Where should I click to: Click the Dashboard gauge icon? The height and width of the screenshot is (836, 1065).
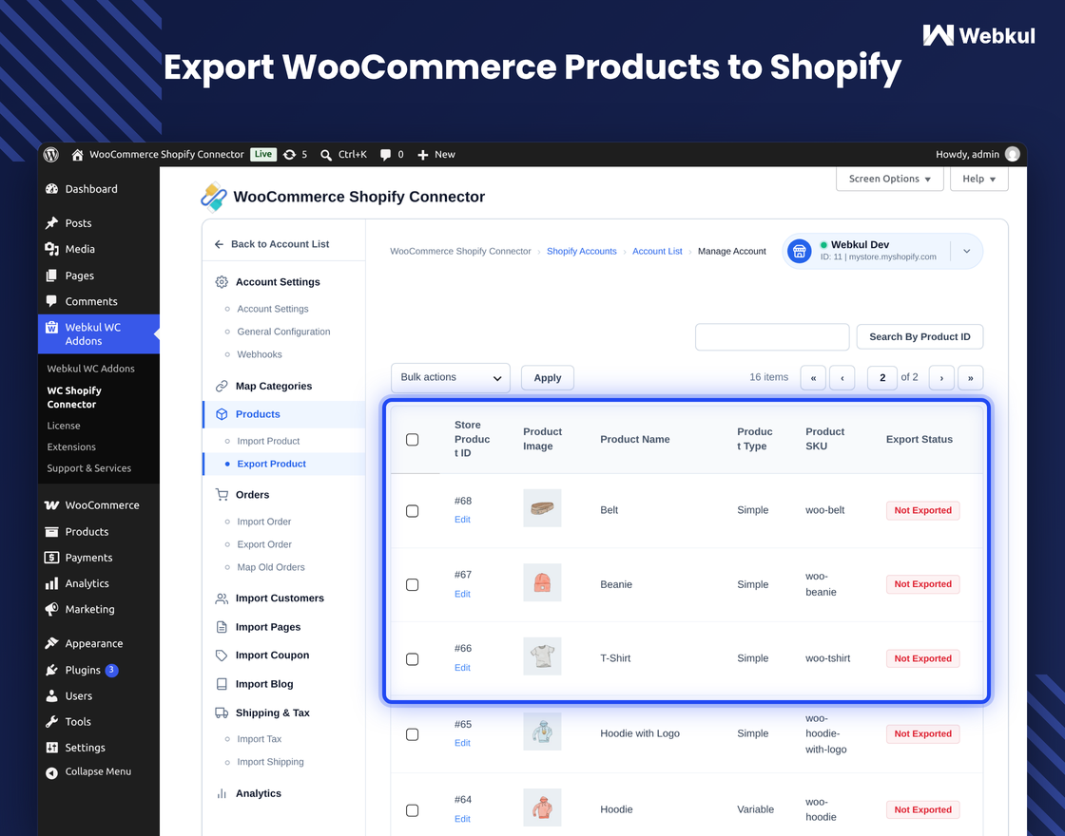coord(51,189)
